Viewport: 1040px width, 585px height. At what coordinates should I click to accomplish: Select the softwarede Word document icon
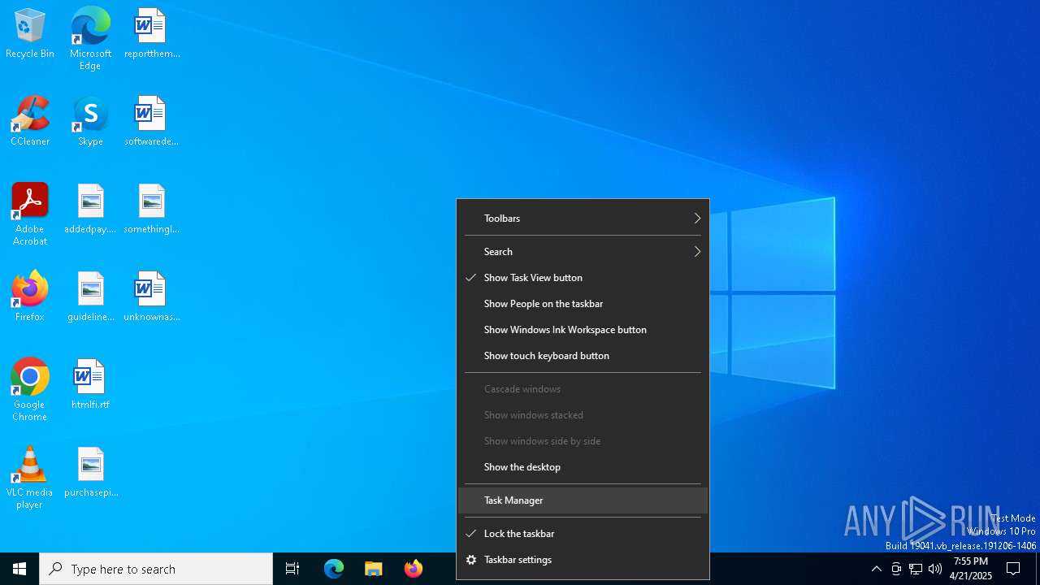(x=152, y=122)
